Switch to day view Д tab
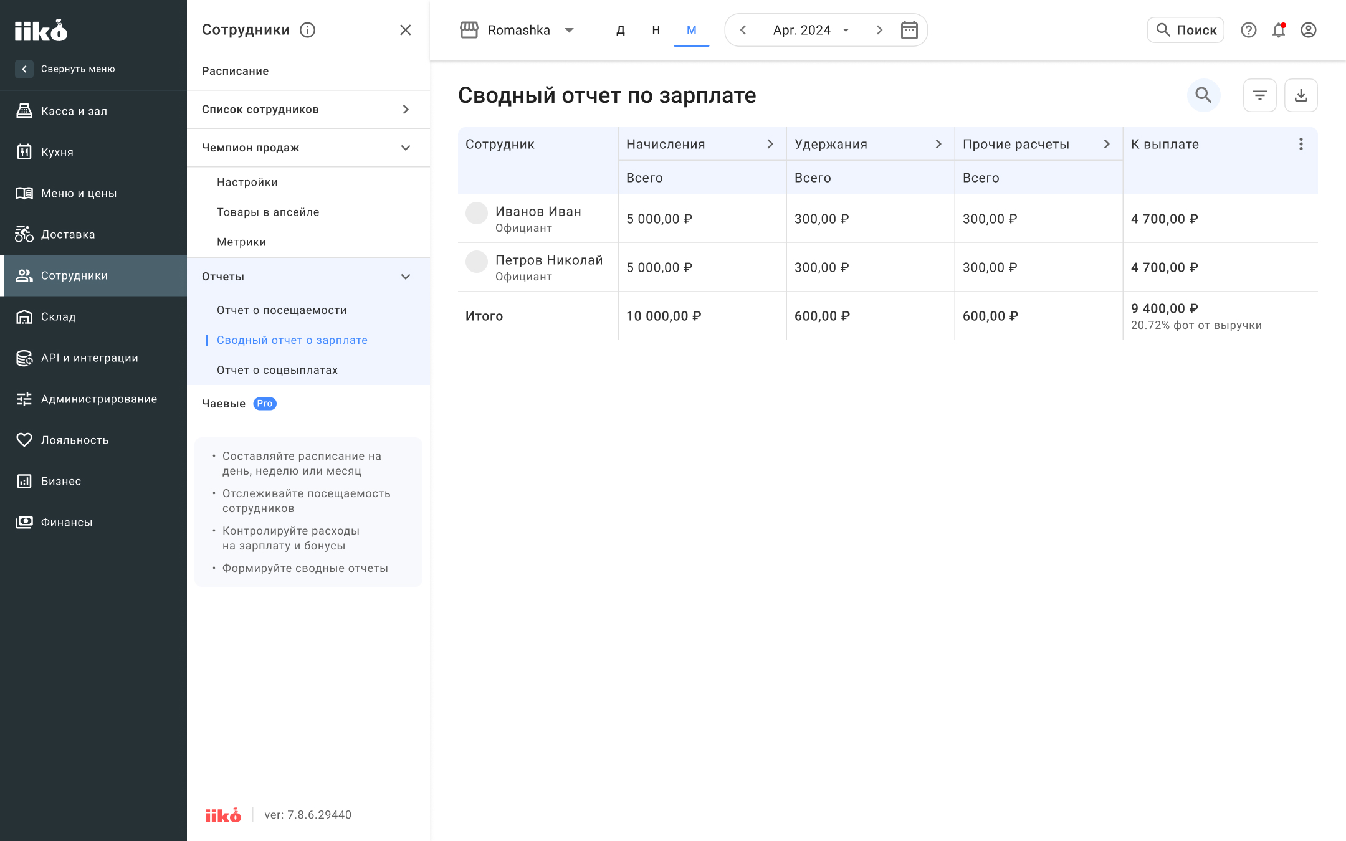The width and height of the screenshot is (1346, 841). [621, 30]
